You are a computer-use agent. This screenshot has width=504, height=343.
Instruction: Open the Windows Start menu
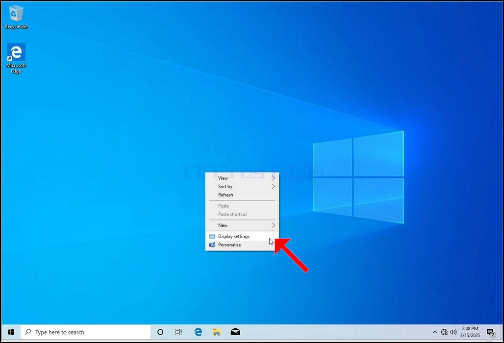tap(11, 332)
